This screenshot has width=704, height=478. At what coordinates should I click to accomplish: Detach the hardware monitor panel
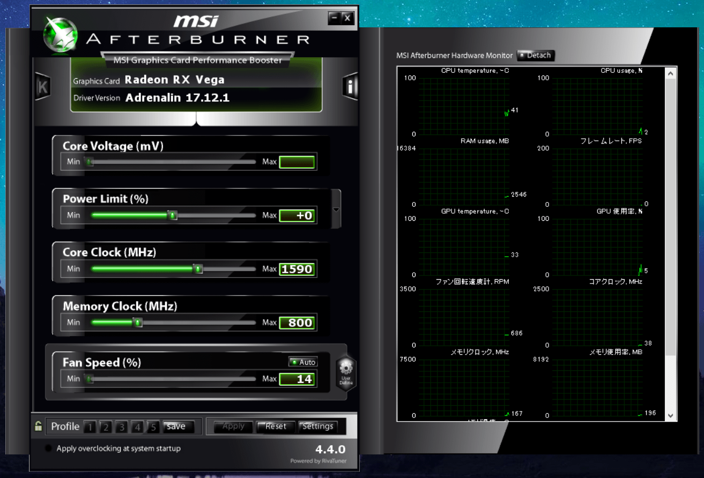536,55
